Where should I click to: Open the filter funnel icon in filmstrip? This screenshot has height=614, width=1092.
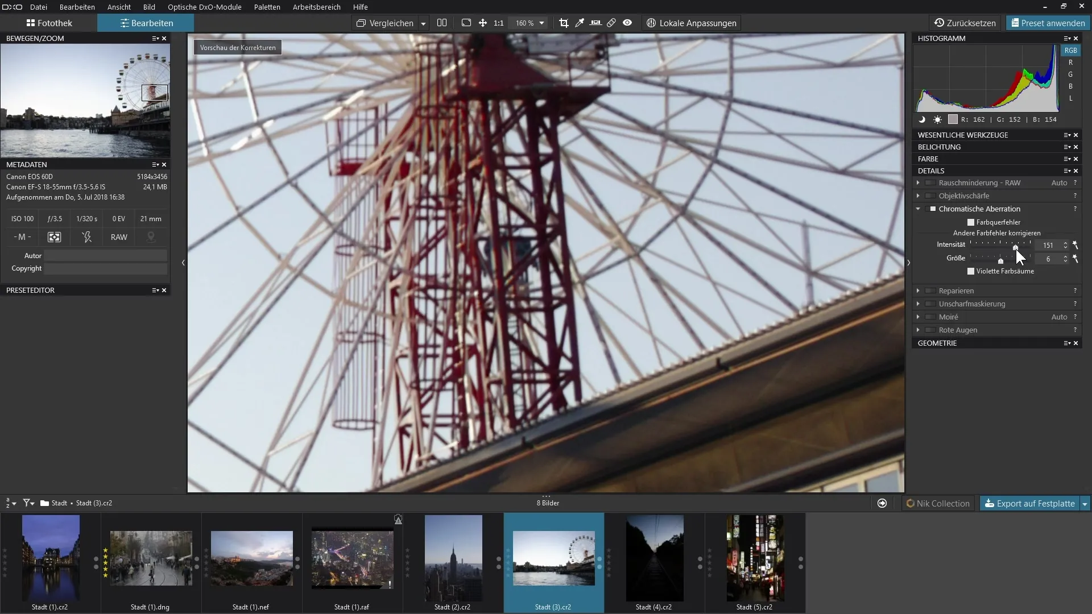click(28, 503)
